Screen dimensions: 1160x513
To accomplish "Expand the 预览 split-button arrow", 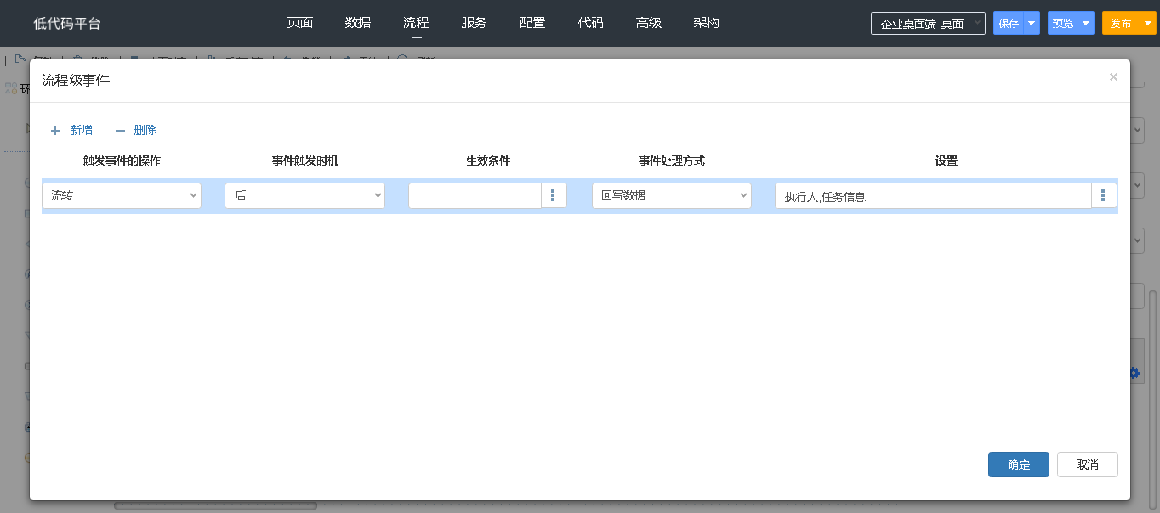I will pos(1086,24).
